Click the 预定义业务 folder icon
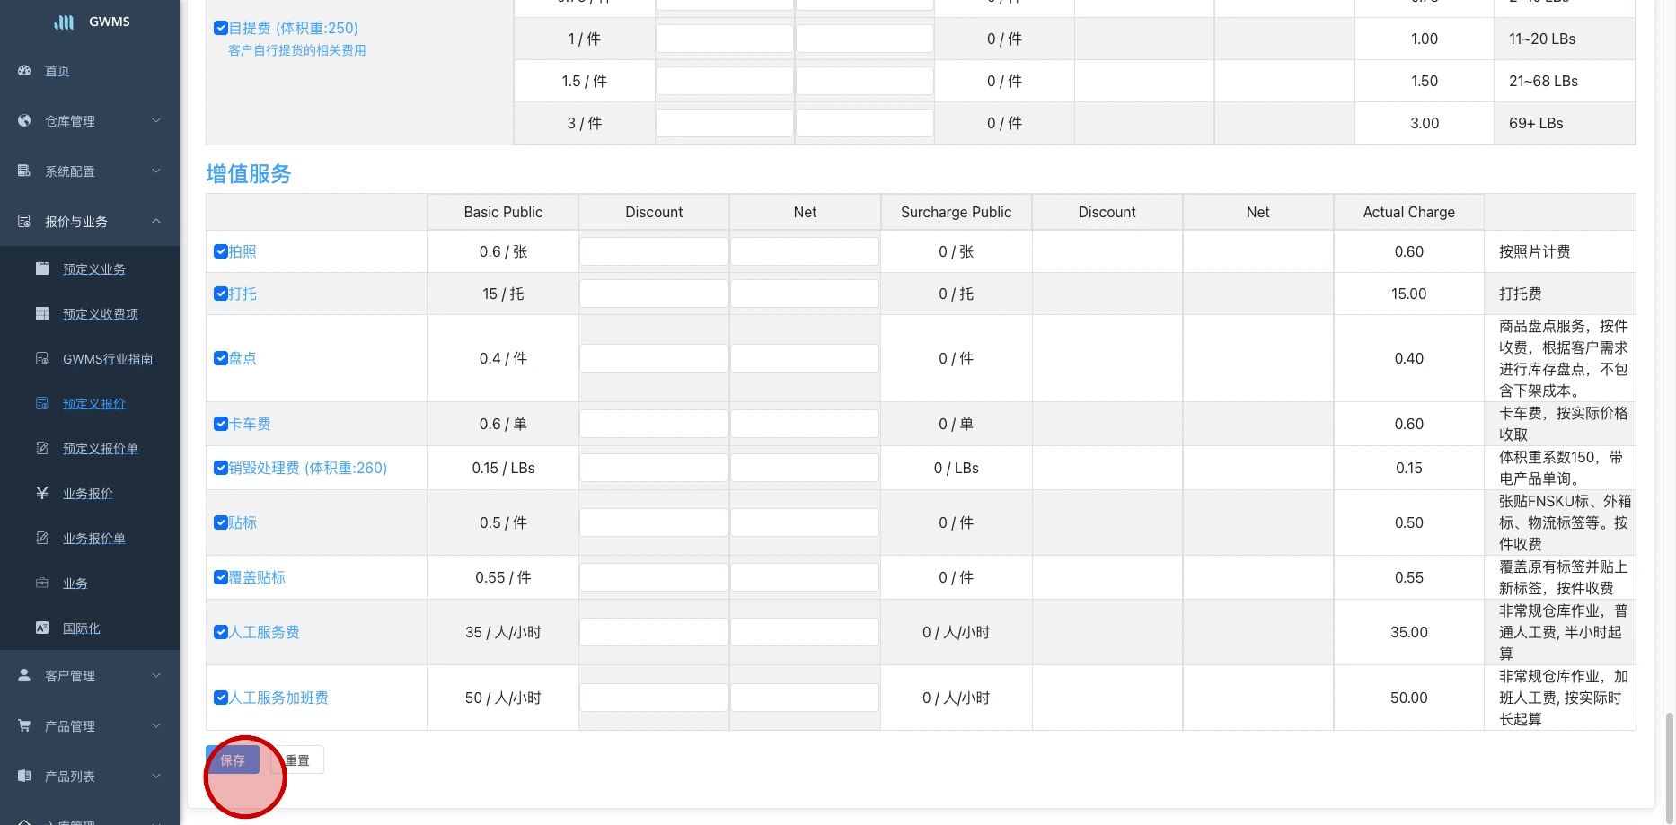The height and width of the screenshot is (825, 1676). [42, 268]
